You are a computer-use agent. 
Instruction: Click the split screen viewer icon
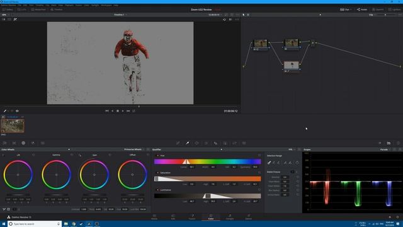click(x=9, y=20)
